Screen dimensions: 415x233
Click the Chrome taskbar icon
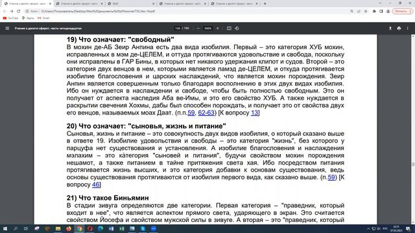click(x=79, y=228)
